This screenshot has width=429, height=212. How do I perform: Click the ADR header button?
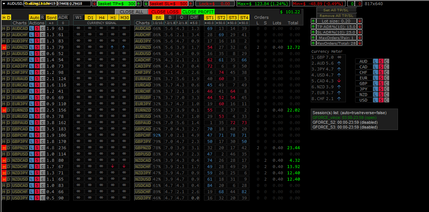(x=63, y=17)
